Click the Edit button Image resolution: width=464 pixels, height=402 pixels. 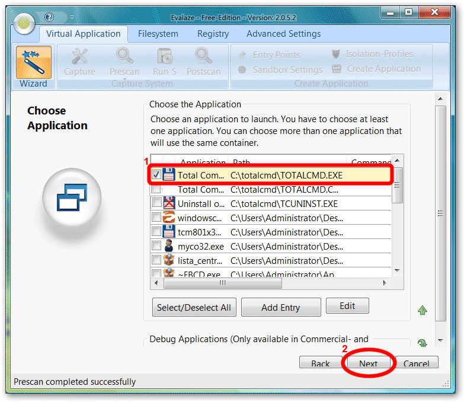point(347,305)
